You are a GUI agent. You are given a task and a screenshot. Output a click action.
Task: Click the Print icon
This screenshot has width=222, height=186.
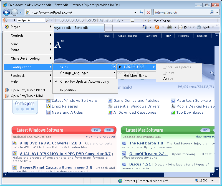point(170,27)
